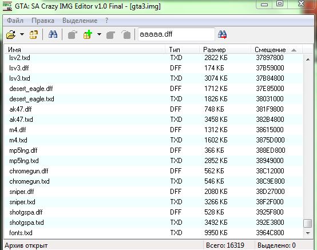Select the lsv3.txd file

[153, 78]
